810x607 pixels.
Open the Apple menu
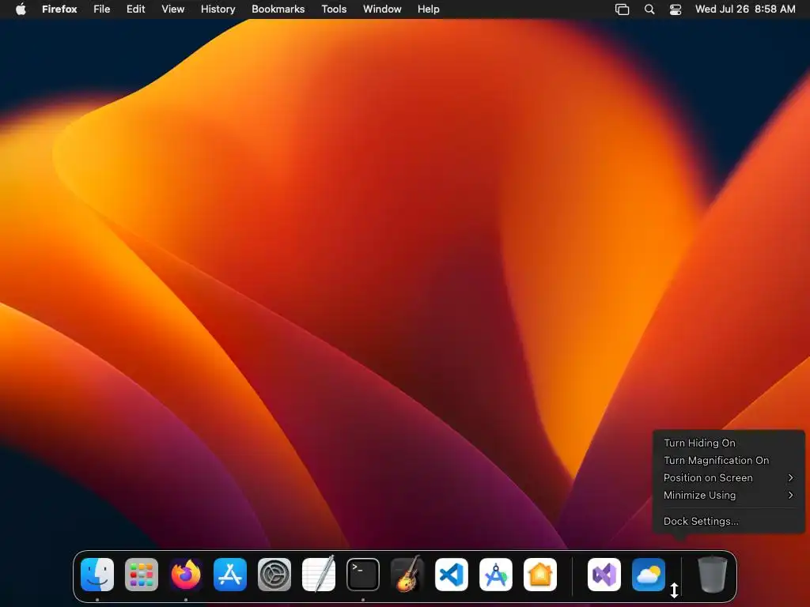point(21,9)
